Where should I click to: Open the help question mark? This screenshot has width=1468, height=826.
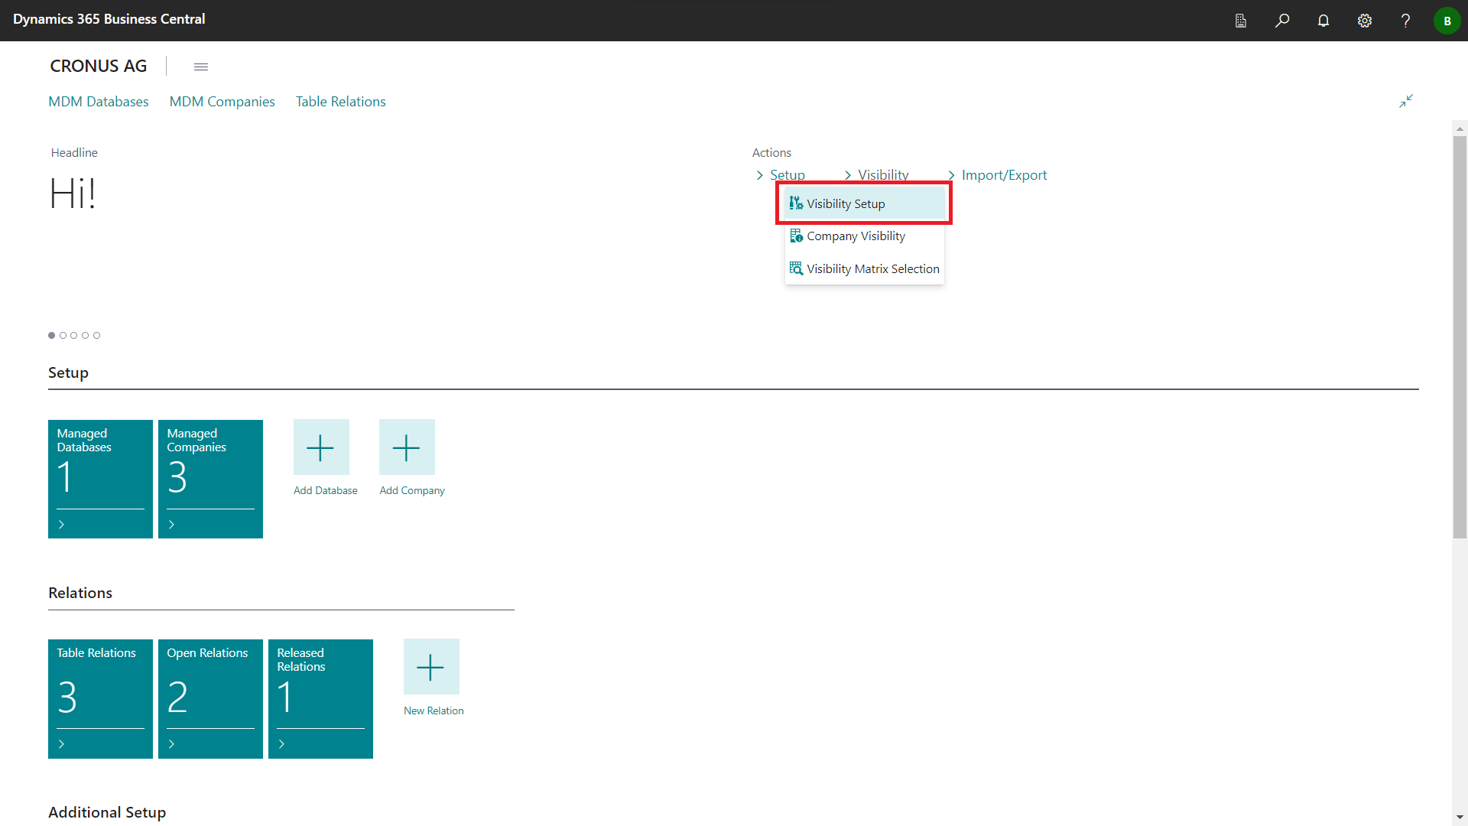[x=1405, y=21]
